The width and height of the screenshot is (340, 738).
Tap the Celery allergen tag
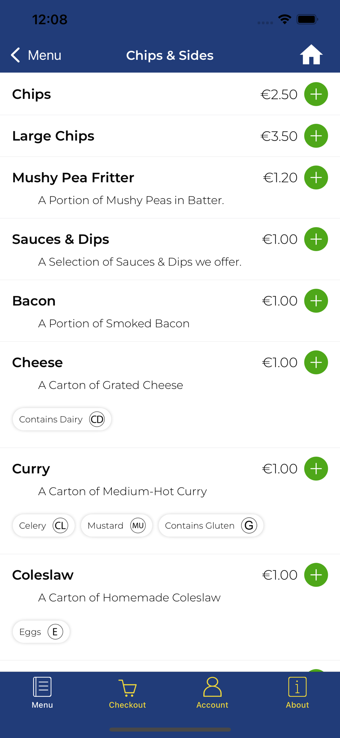[43, 525]
